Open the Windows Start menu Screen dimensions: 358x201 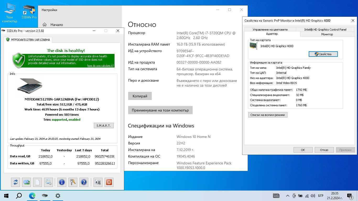pos(6,196)
